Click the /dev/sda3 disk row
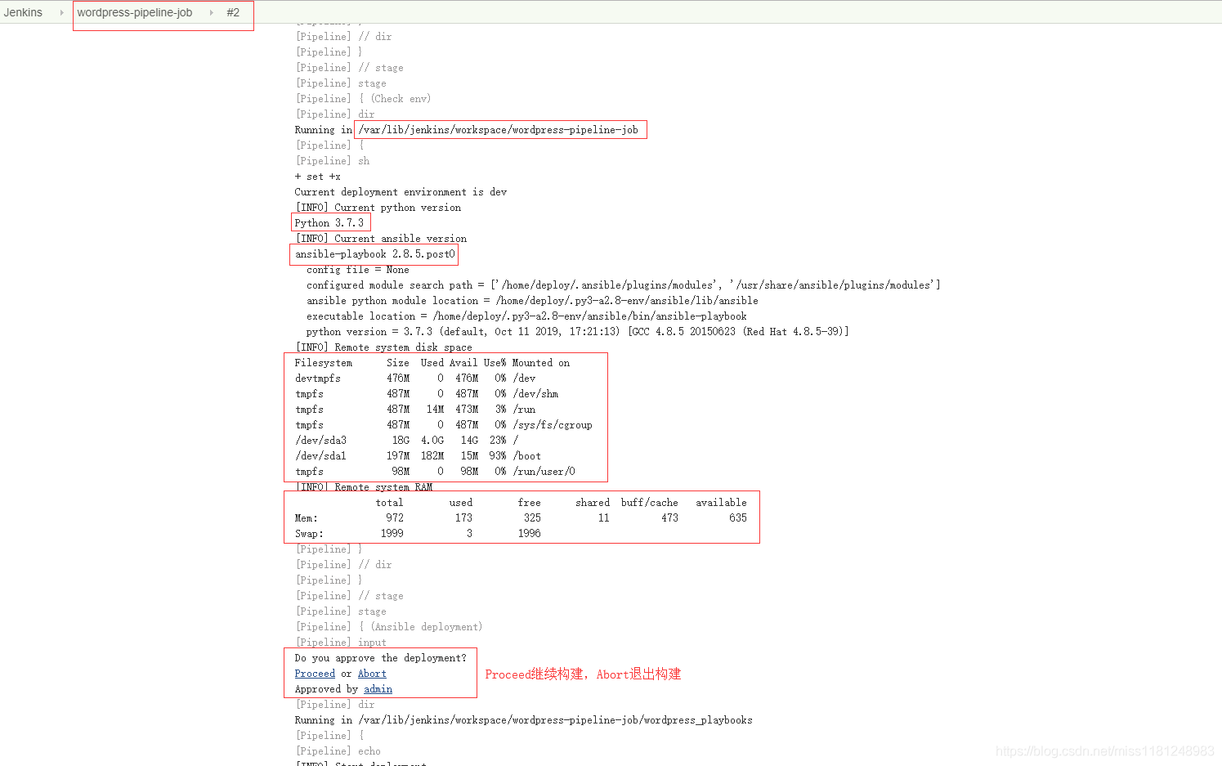 406,441
